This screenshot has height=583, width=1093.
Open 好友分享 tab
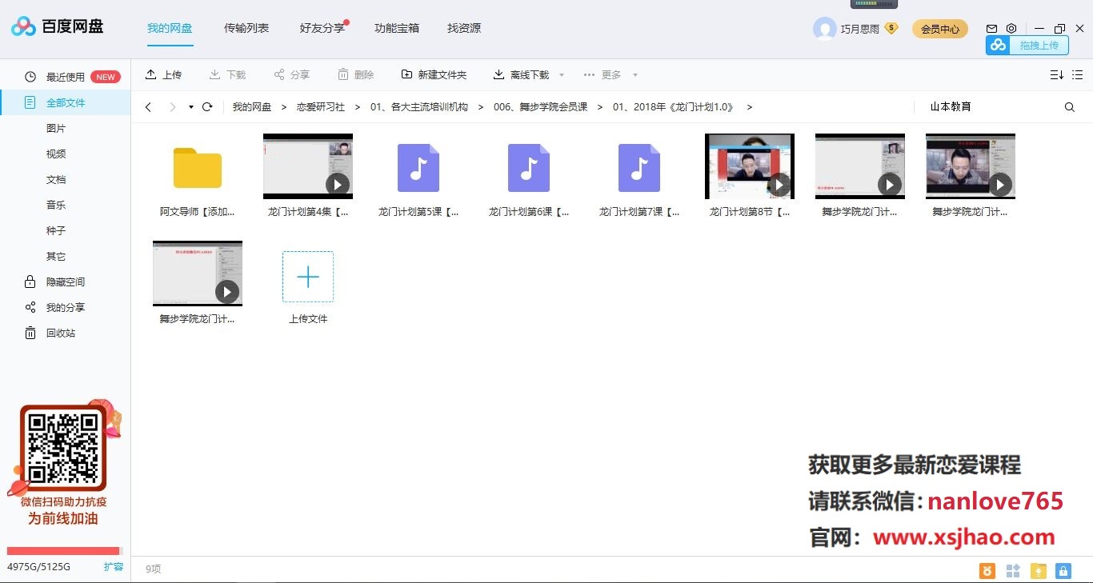point(322,28)
